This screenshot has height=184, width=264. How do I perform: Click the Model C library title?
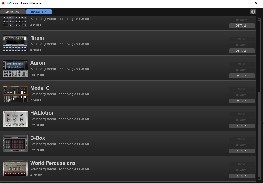coord(40,88)
